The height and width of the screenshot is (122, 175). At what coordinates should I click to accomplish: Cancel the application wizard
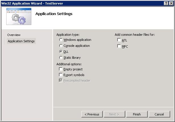click(x=159, y=114)
